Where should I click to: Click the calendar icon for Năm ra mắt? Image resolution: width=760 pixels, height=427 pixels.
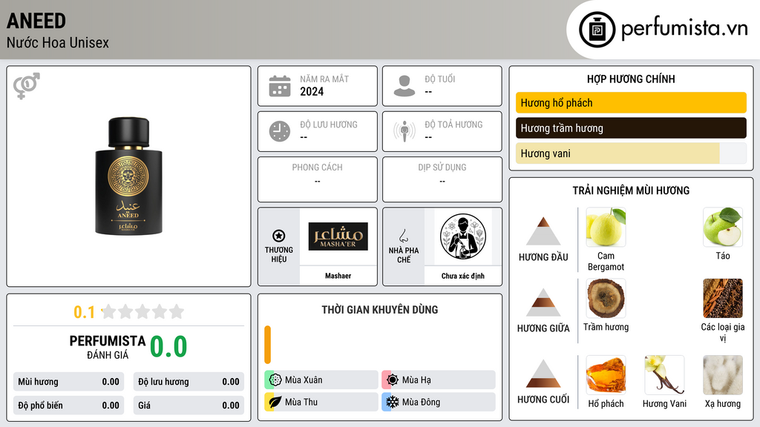tap(280, 86)
